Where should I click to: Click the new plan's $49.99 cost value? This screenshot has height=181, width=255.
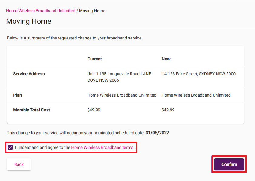pos(168,110)
